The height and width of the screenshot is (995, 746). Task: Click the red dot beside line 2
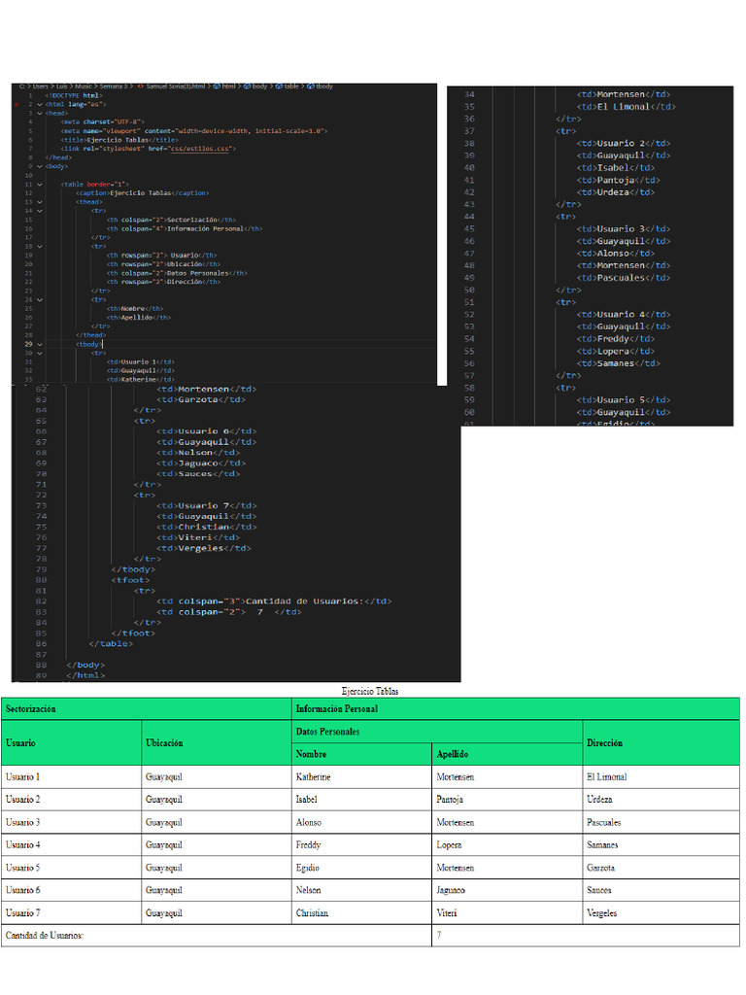coord(17,104)
